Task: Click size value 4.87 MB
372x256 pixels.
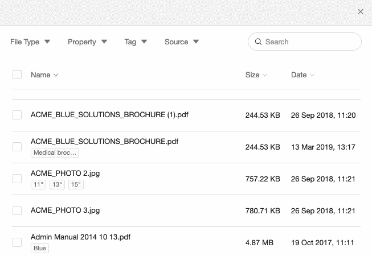Action: (259, 243)
